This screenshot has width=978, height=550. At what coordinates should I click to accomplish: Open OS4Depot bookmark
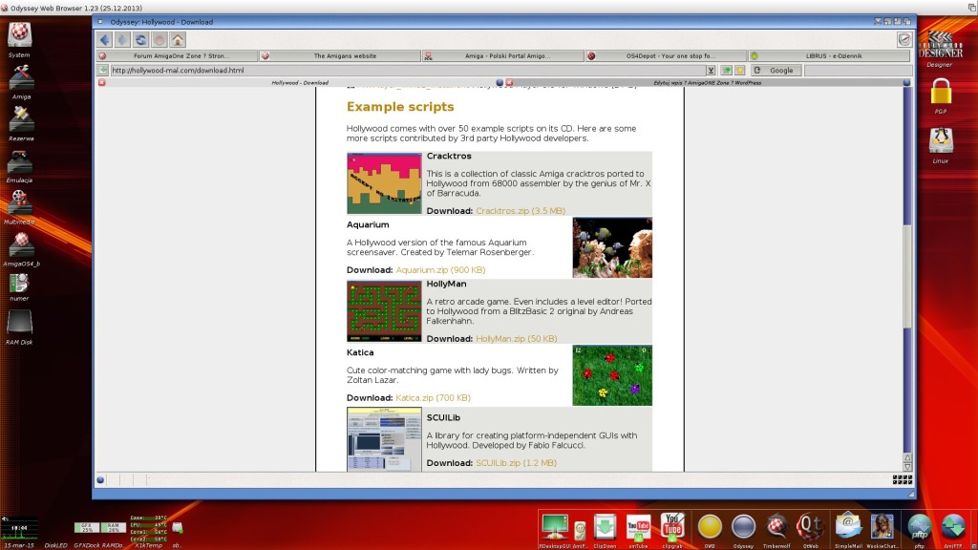tap(666, 55)
